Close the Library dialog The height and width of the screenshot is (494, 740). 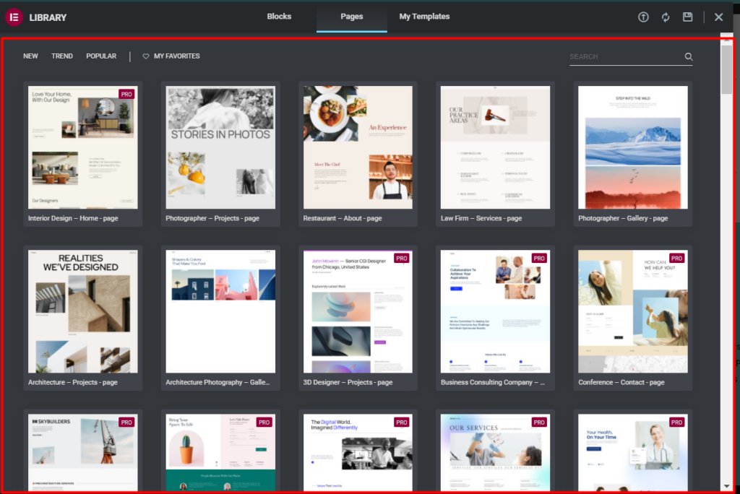(x=719, y=17)
